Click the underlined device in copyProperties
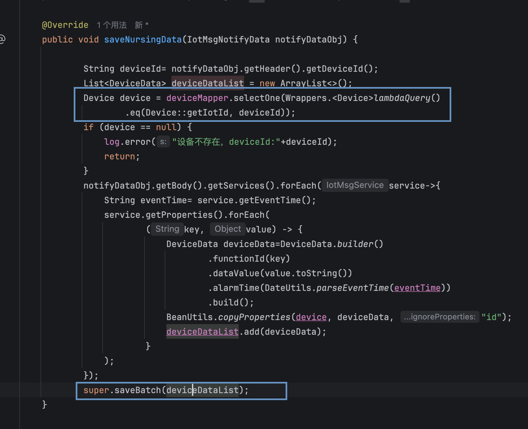The width and height of the screenshot is (528, 429). point(311,317)
